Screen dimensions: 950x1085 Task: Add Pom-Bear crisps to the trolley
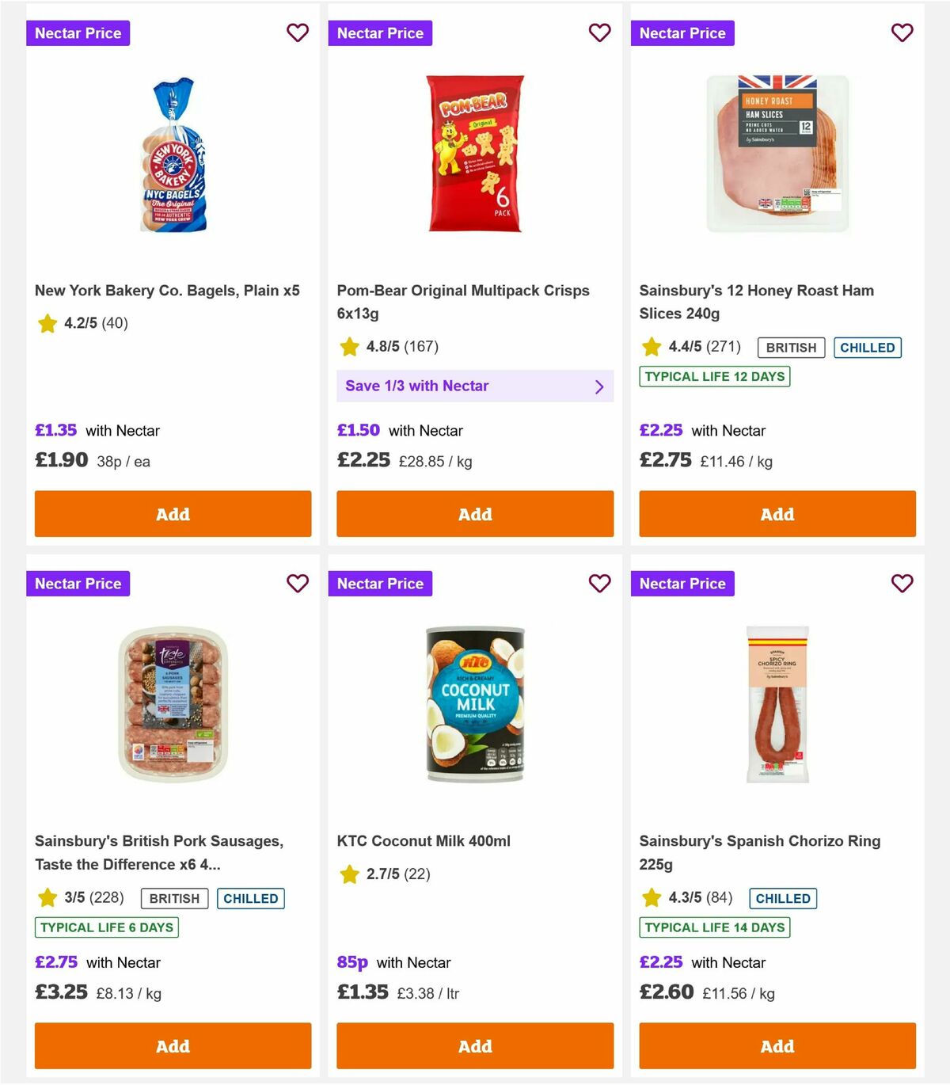(x=474, y=514)
